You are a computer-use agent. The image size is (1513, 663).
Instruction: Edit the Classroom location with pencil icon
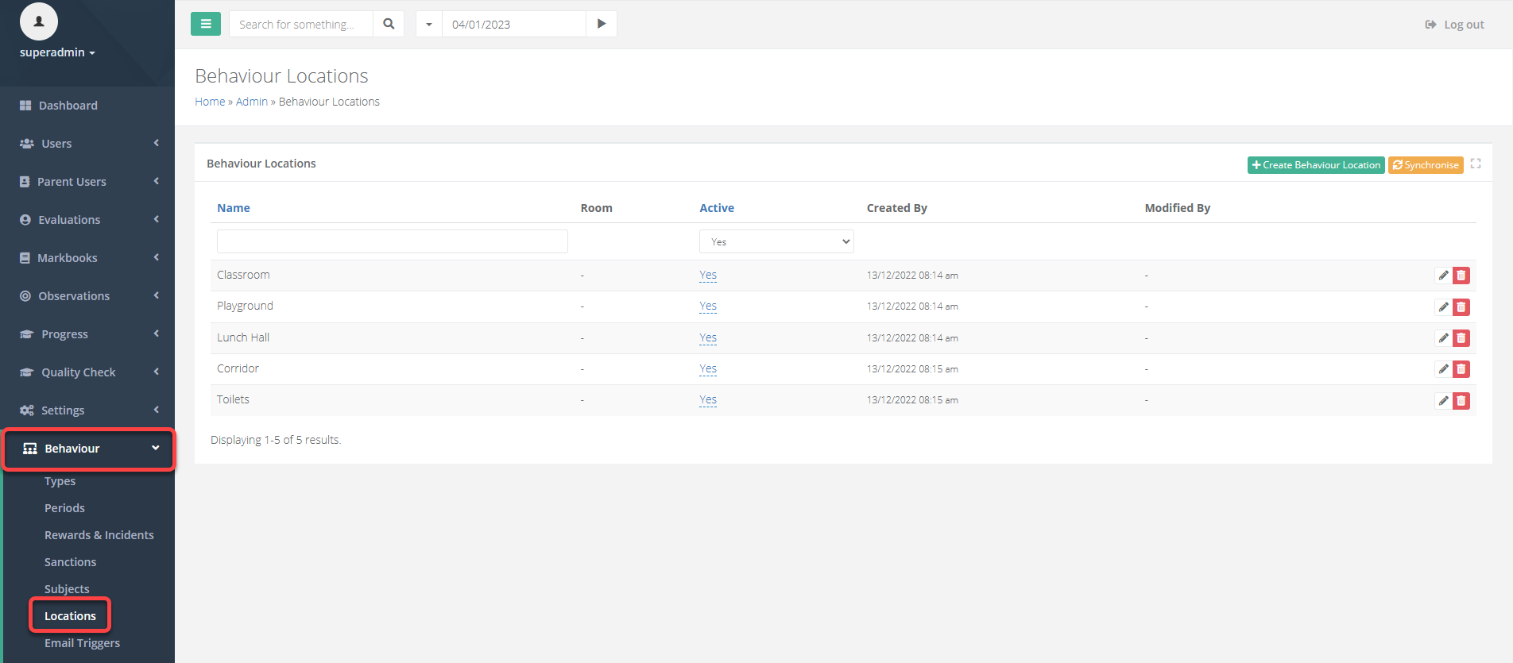tap(1443, 276)
